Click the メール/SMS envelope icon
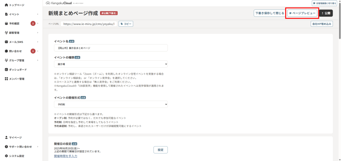Viewport: 341px width, 161px height. 6,42
